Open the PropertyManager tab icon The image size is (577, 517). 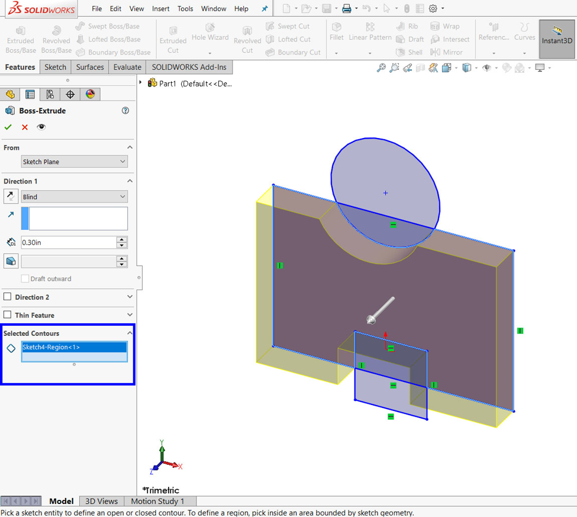tap(30, 94)
